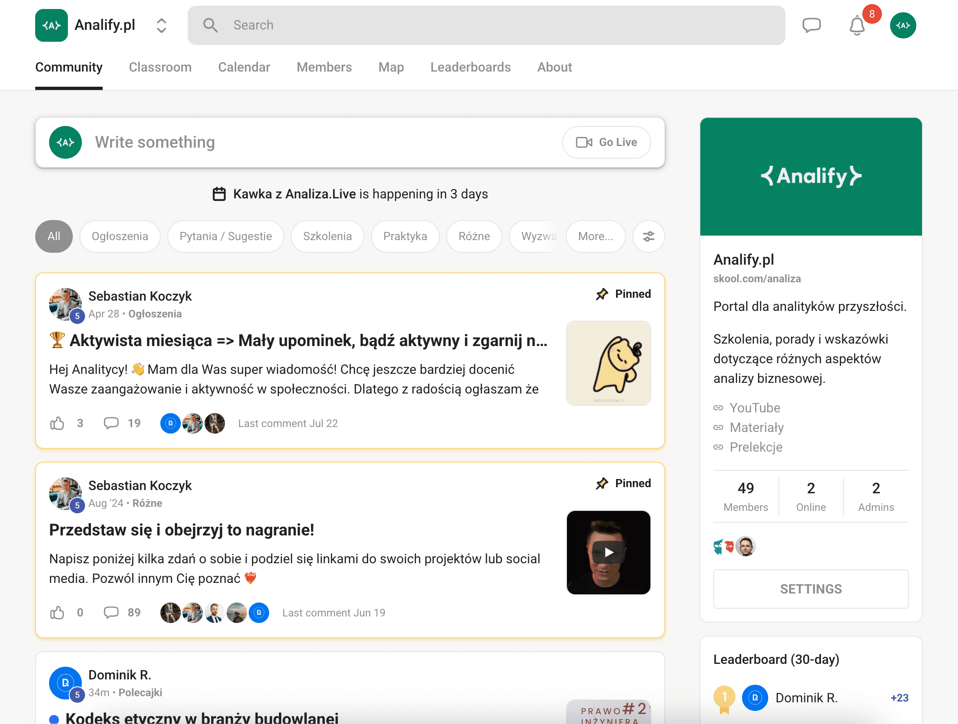Switch to the Leaderboards tab

pyautogui.click(x=470, y=67)
